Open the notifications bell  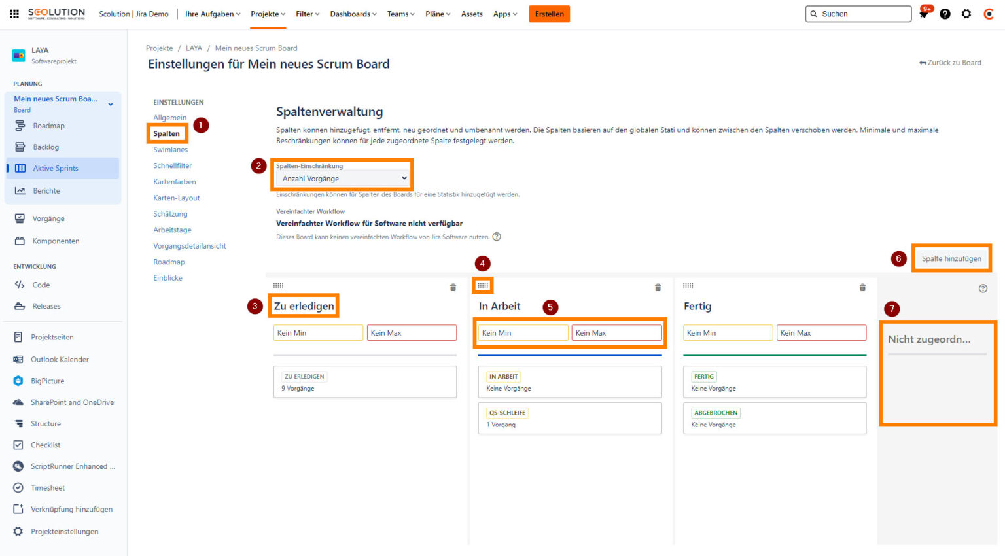coord(923,13)
